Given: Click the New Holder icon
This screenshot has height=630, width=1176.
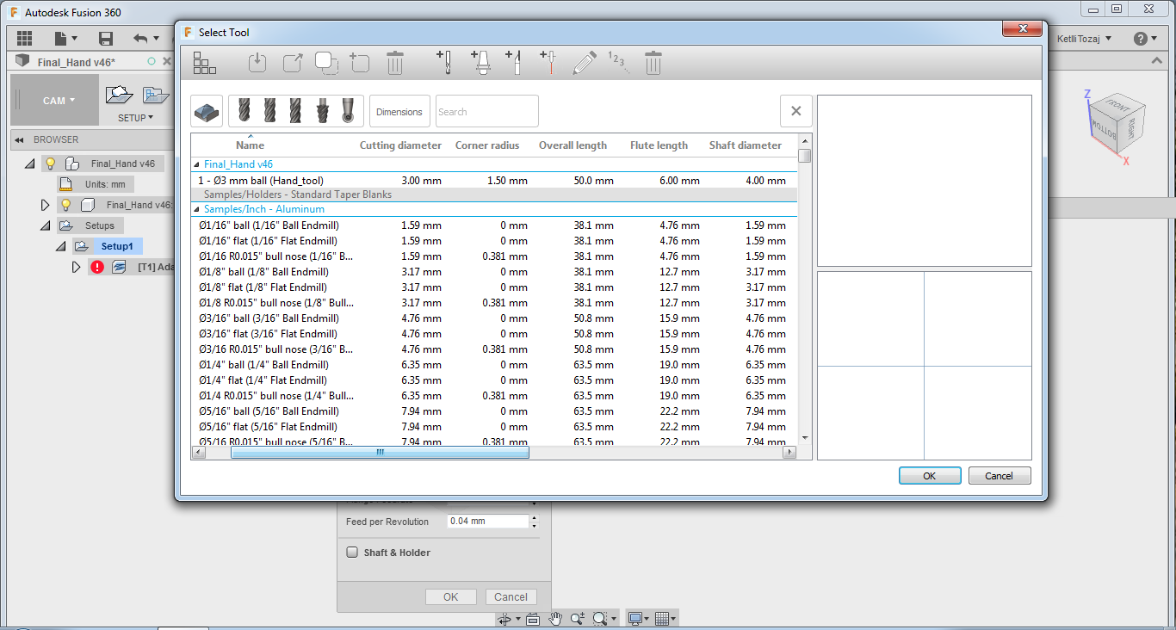Looking at the screenshot, I should click(x=481, y=63).
